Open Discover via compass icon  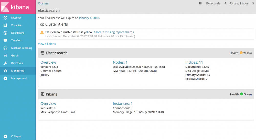tap(5, 18)
